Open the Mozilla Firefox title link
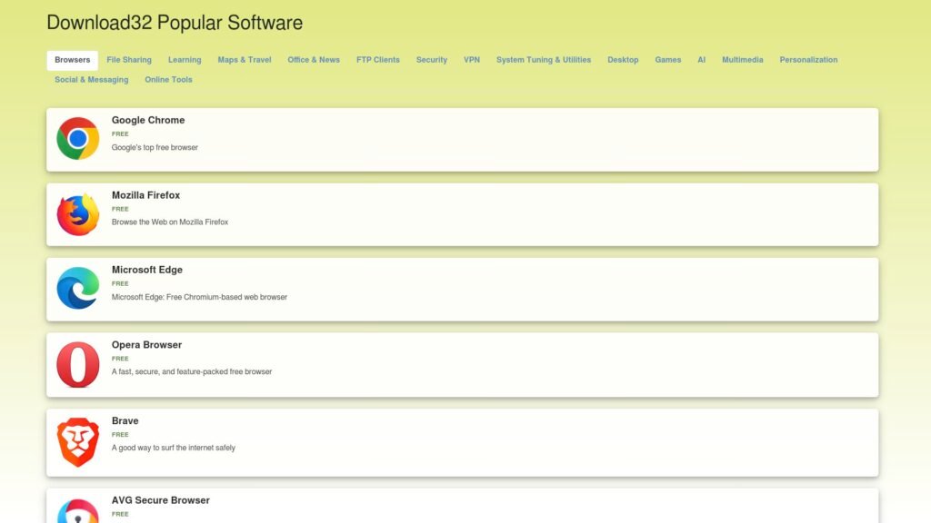Screen dimensions: 931x523 coord(145,195)
